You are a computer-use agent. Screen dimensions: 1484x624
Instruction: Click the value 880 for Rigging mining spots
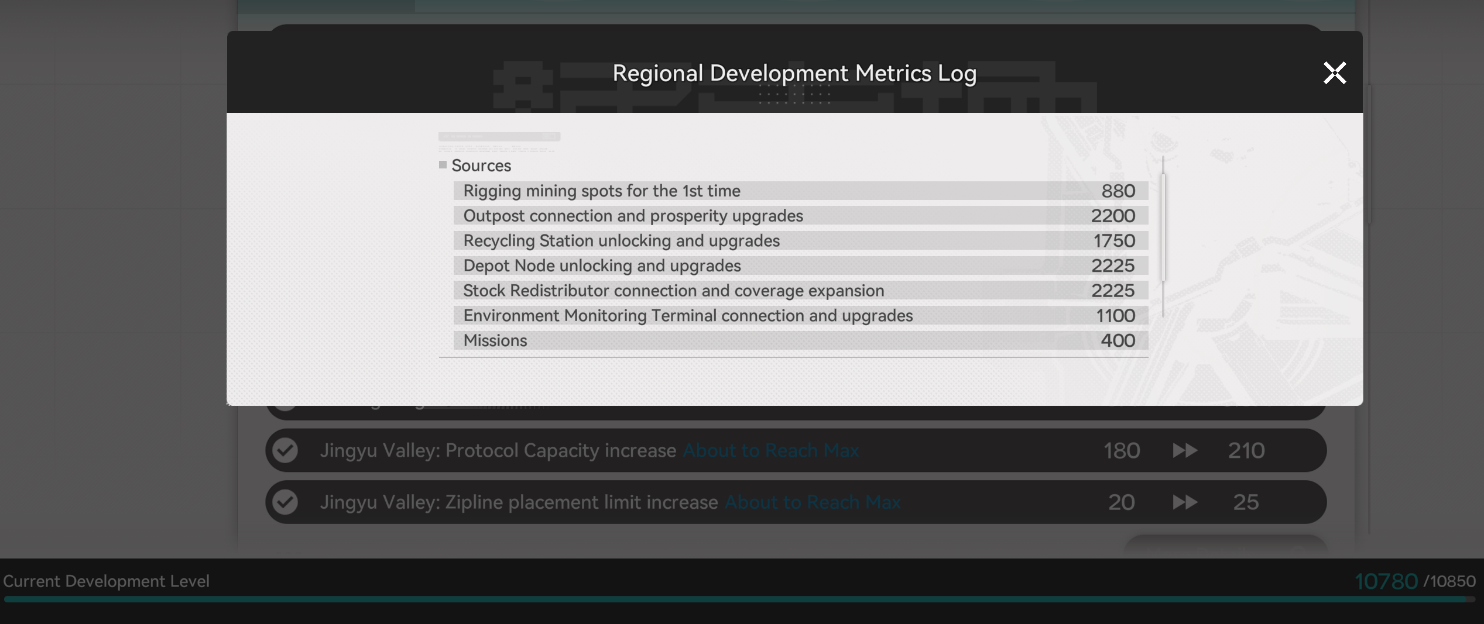click(x=1118, y=191)
